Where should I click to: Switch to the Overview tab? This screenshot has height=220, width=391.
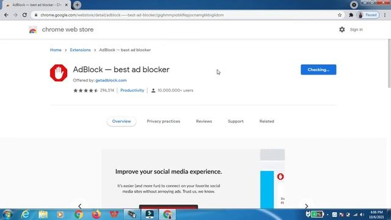(x=122, y=121)
